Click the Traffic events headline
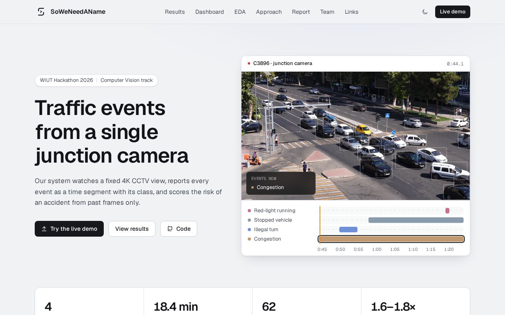The height and width of the screenshot is (315, 505). [112, 132]
